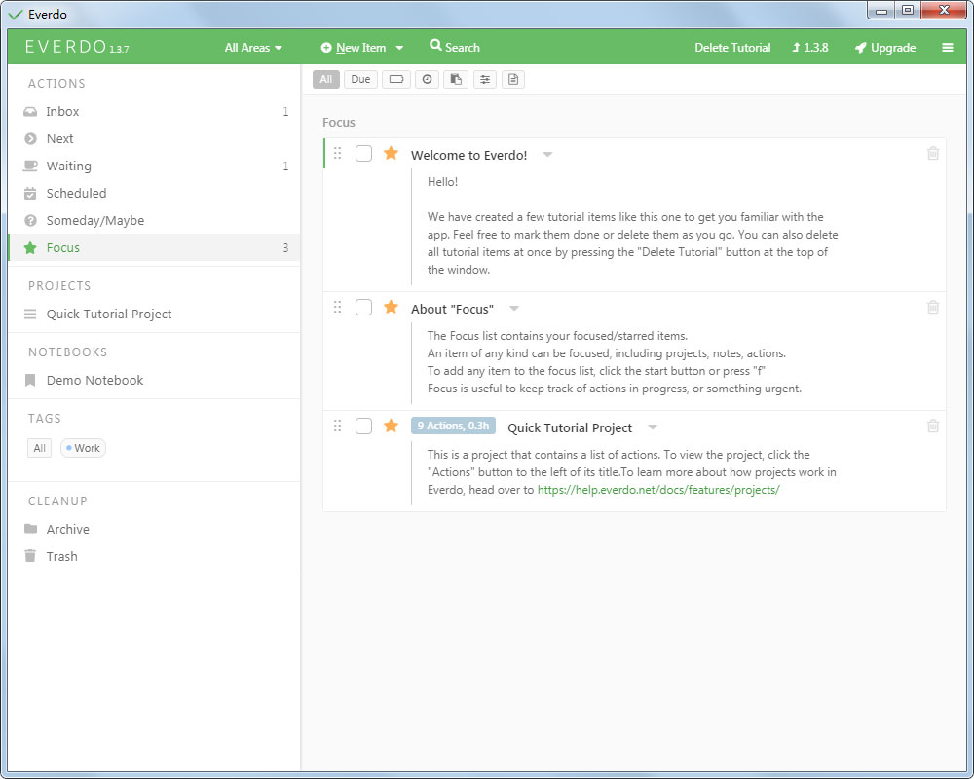Click the Delete Tutorial button
The image size is (974, 779).
click(x=731, y=48)
